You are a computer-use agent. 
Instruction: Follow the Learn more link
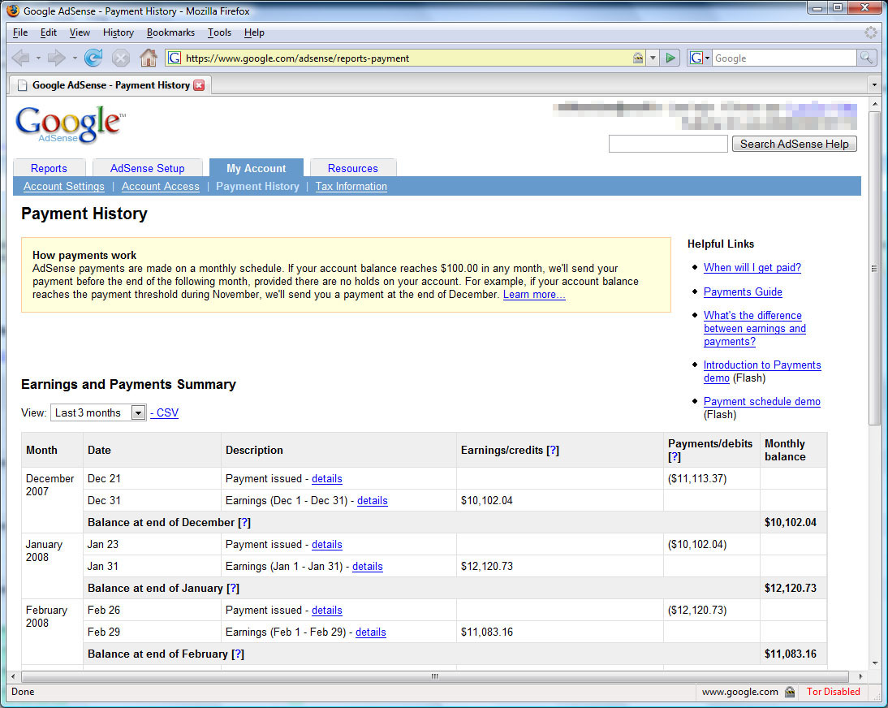(534, 295)
